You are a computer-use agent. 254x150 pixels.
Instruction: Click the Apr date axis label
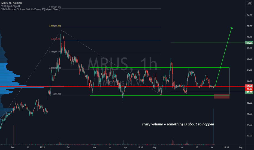coord(126,147)
